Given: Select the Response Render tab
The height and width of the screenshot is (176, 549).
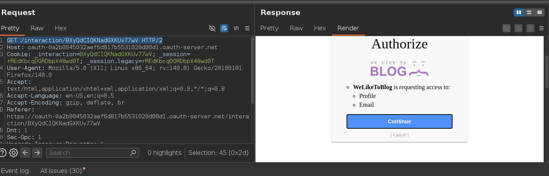Looking at the screenshot, I should pyautogui.click(x=348, y=28).
